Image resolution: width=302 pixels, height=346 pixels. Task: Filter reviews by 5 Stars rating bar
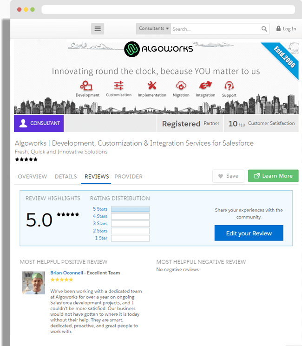tap(130, 209)
